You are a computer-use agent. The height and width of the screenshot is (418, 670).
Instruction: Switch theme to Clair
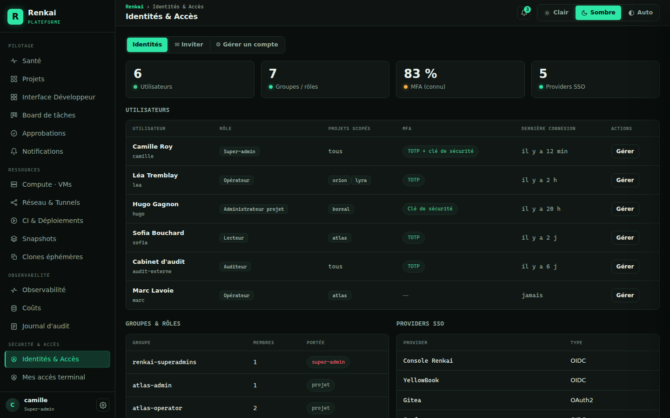[x=556, y=13]
